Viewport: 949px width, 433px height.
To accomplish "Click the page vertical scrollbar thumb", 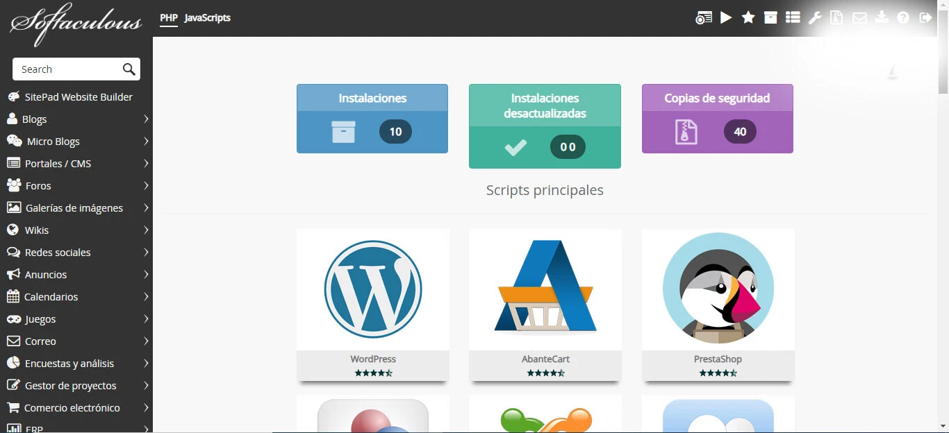I will (x=943, y=52).
